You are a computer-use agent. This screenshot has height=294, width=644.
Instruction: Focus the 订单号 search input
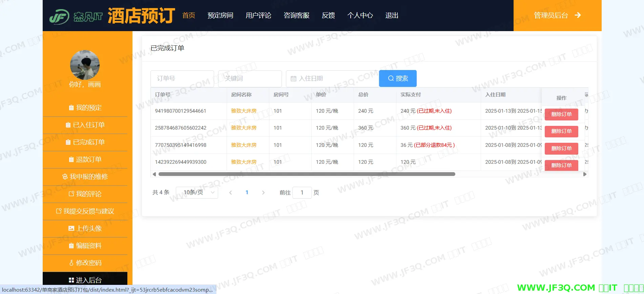click(x=182, y=78)
